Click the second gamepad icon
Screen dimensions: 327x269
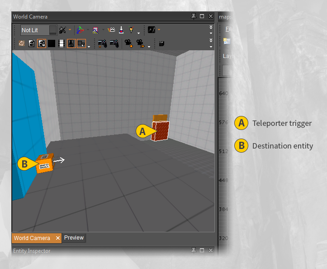coord(114,43)
